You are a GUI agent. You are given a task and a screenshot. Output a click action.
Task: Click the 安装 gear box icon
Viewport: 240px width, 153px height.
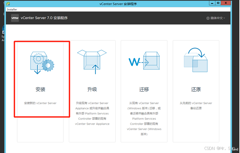pos(42,63)
